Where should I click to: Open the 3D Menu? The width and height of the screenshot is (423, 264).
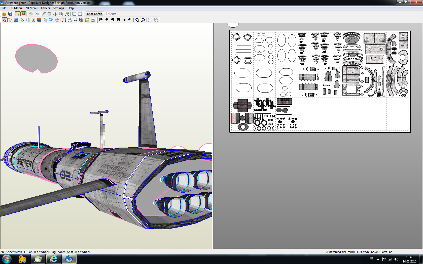[16, 8]
